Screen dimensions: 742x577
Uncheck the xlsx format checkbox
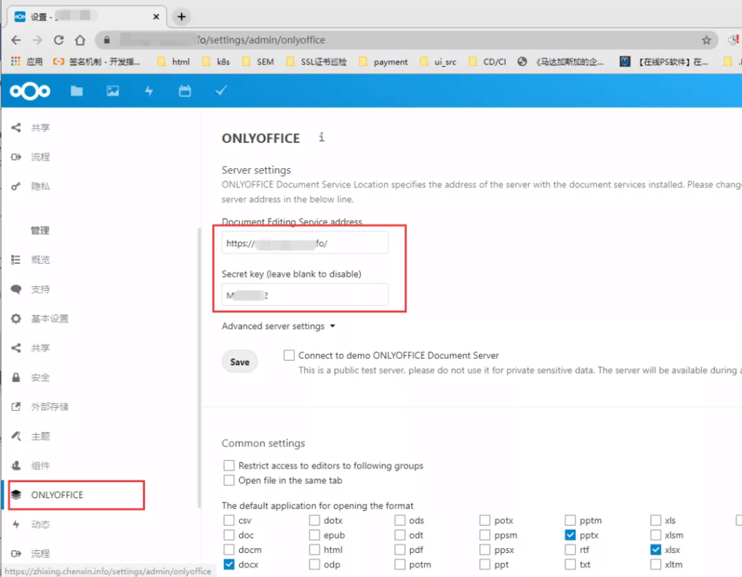pyautogui.click(x=655, y=549)
